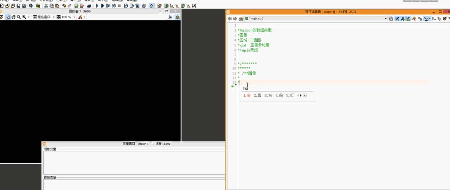The height and width of the screenshot is (190, 450).
Task: Click the Stop execution square icon
Action: click(120, 6)
